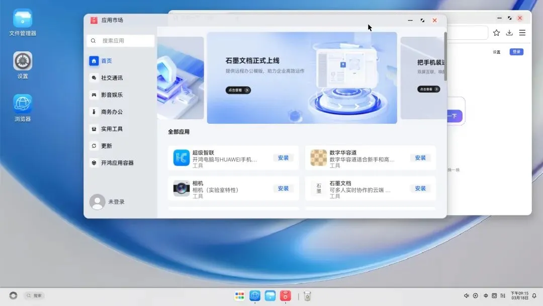
Task: Open the 超级智联 app icon
Action: pyautogui.click(x=181, y=158)
